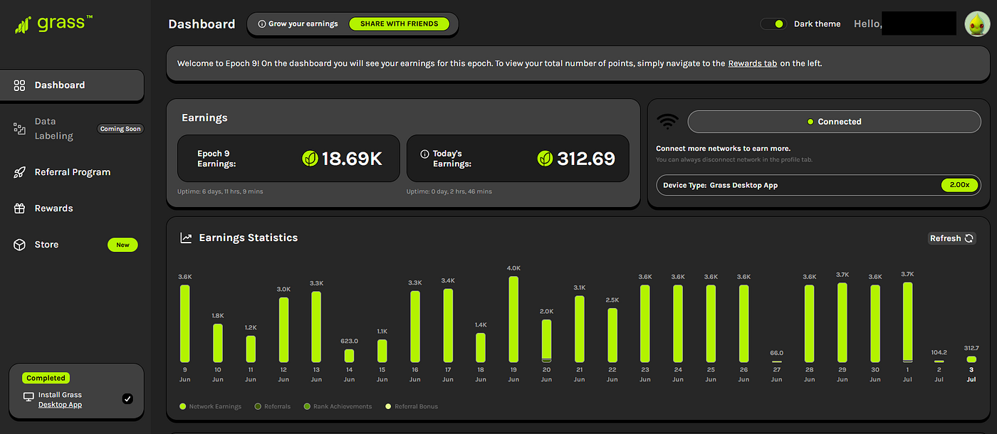Screen dimensions: 997x434
Task: Click Device Type: Grass Desktop App field
Action: point(818,185)
